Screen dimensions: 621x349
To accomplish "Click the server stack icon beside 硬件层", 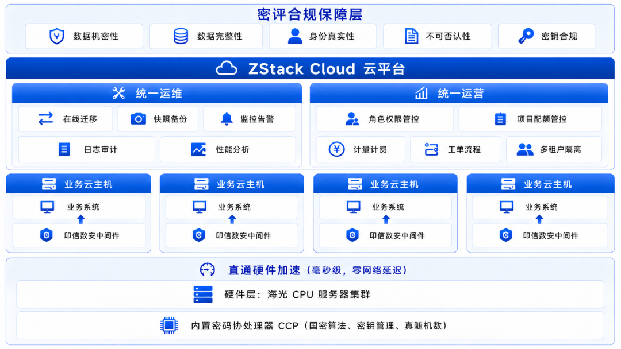I will [x=203, y=294].
